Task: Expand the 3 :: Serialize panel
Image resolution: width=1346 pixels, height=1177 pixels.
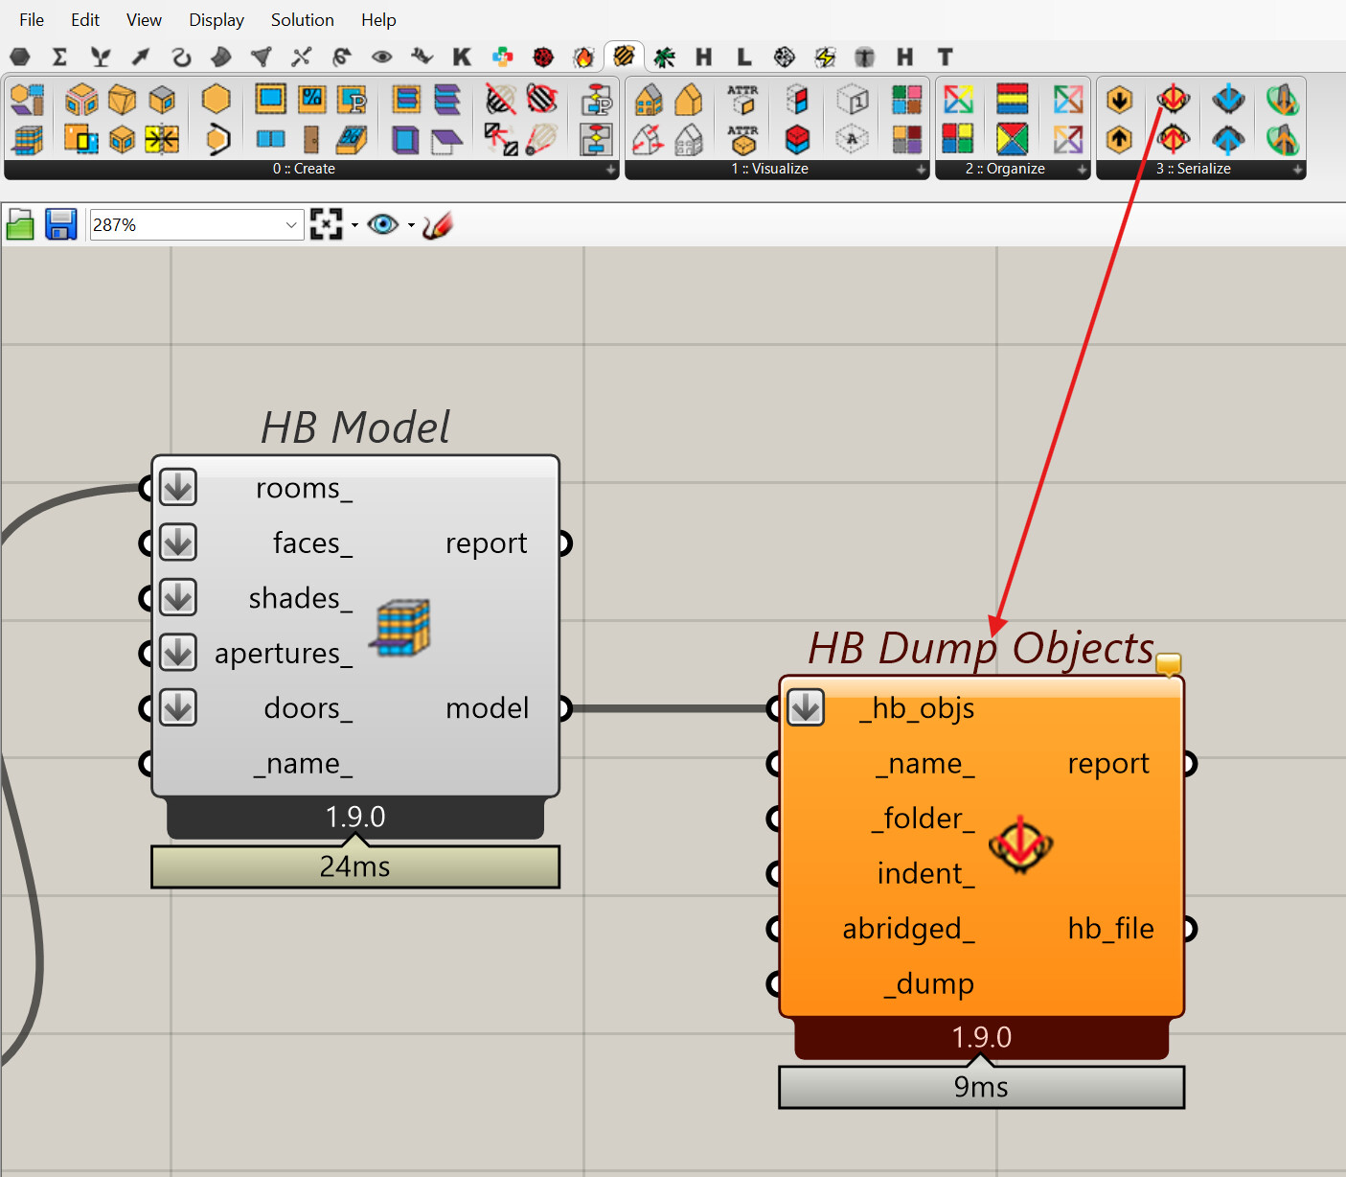Action: point(1297,170)
